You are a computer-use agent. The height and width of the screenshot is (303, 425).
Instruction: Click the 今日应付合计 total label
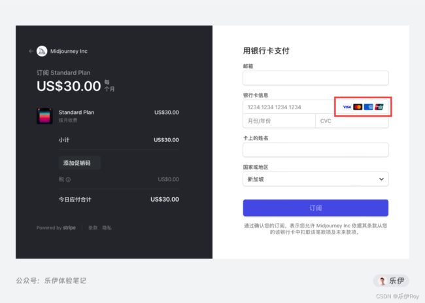(x=75, y=200)
